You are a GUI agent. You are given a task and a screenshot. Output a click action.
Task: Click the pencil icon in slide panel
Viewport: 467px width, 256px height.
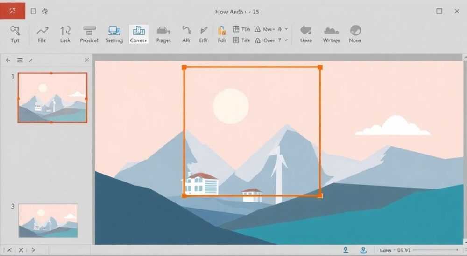click(31, 61)
